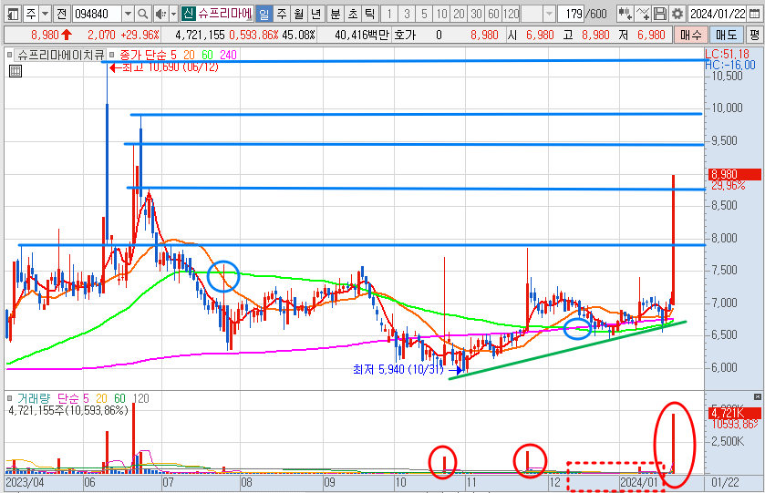
Task: Click the 2024/01 time axis label
Action: click(x=638, y=482)
